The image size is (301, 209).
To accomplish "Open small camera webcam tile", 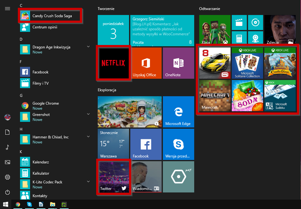I will [x=256, y=39].
